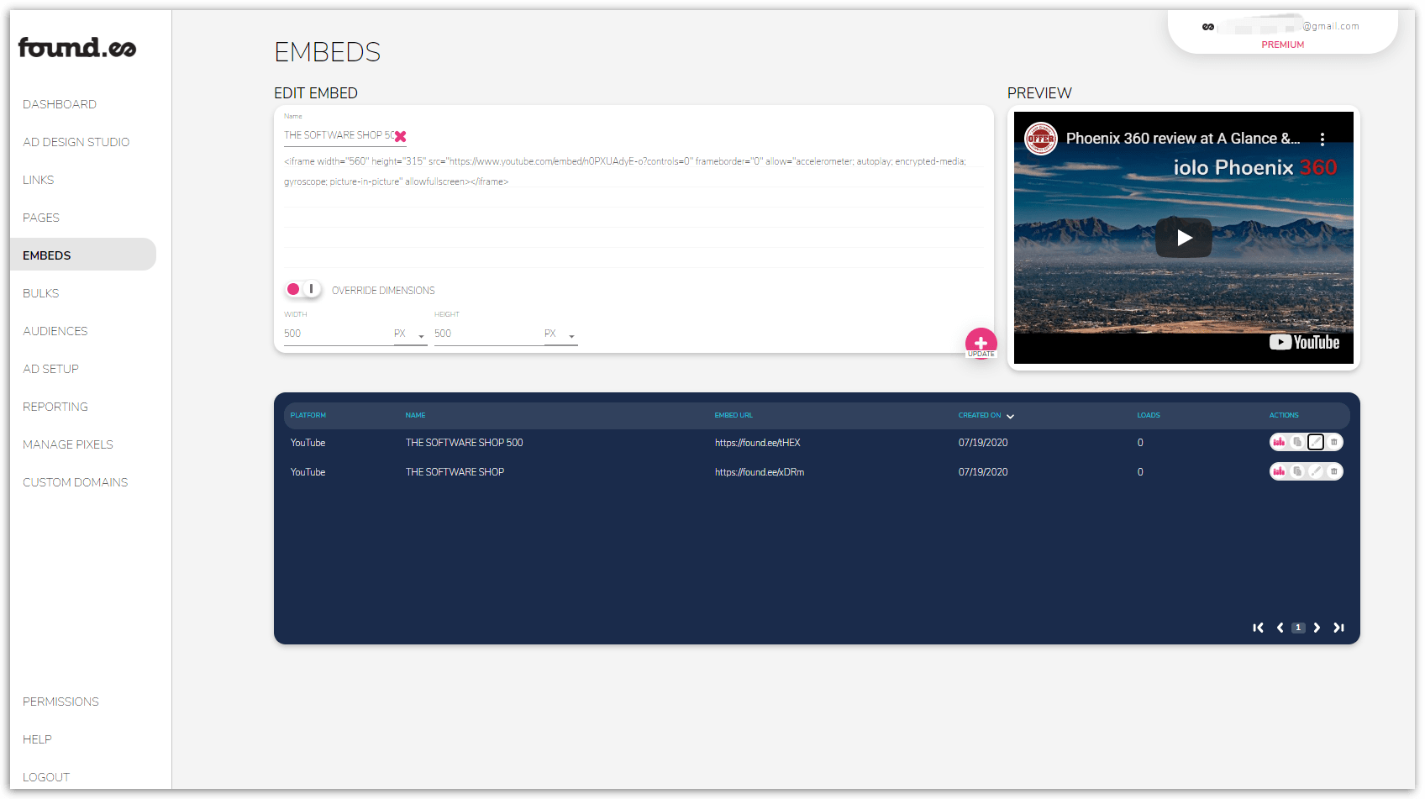Play the Phoenix 360 preview video

(x=1183, y=237)
